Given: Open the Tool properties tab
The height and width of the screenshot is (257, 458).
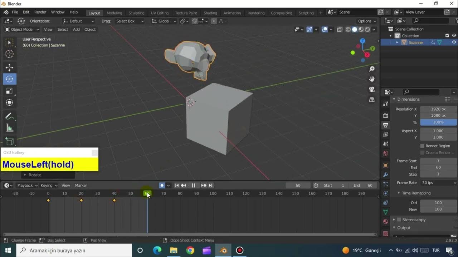Looking at the screenshot, I should [385, 104].
